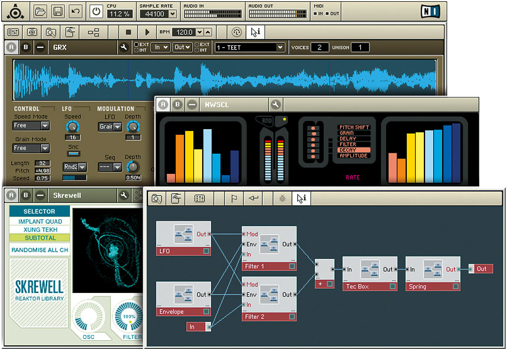This screenshot has width=507, height=349.
Task: Click RANDOMISE ALL CH button
Action: (39, 250)
